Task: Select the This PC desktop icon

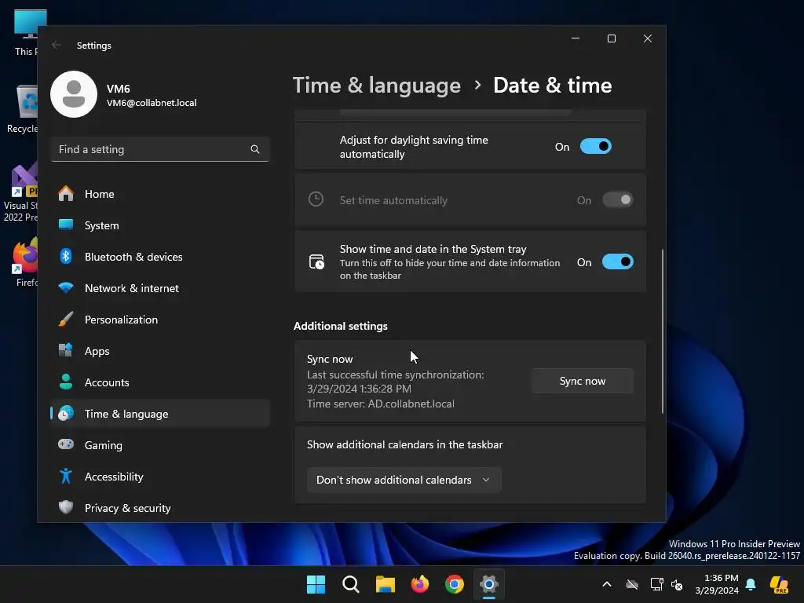Action: point(26,31)
